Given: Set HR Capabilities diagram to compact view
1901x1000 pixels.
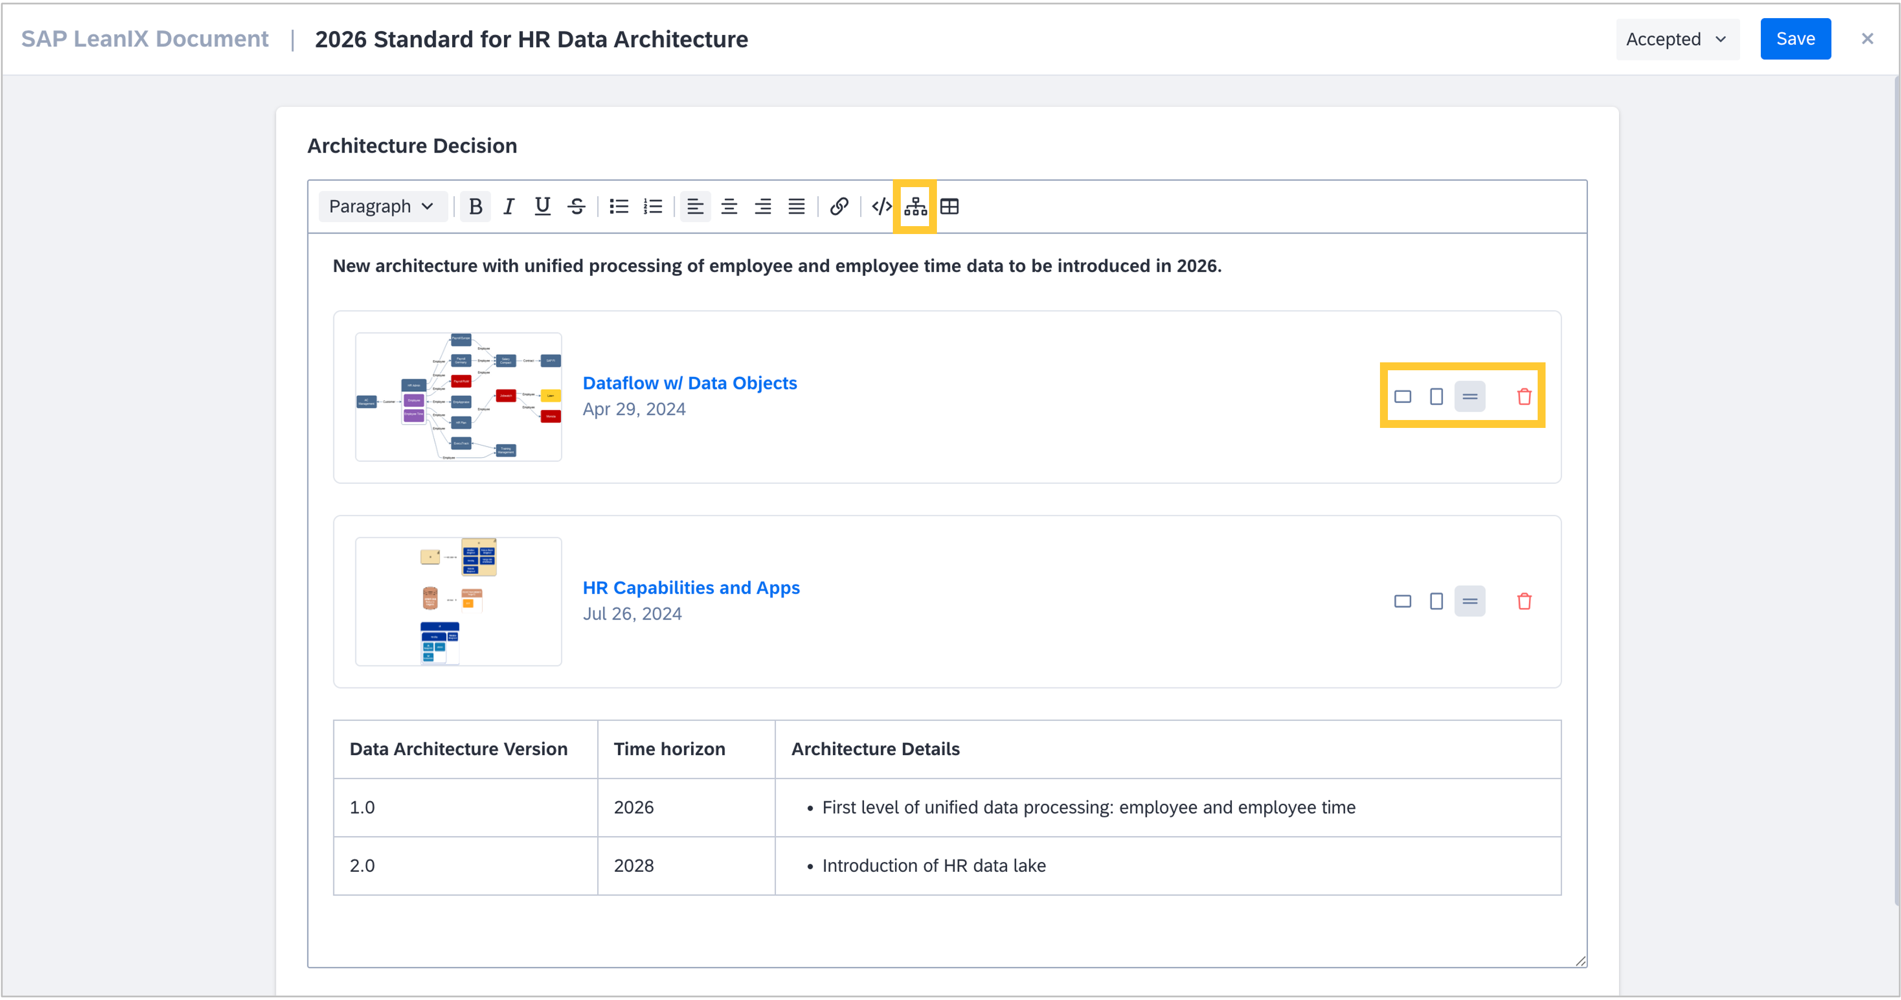Looking at the screenshot, I should (x=1469, y=601).
